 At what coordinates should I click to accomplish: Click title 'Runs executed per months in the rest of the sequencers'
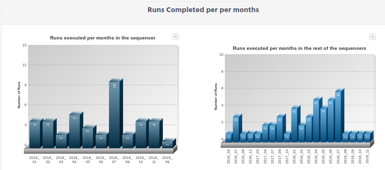[x=299, y=48]
